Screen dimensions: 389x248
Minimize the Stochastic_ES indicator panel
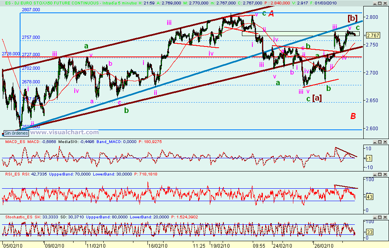pyautogui.click(x=375, y=217)
